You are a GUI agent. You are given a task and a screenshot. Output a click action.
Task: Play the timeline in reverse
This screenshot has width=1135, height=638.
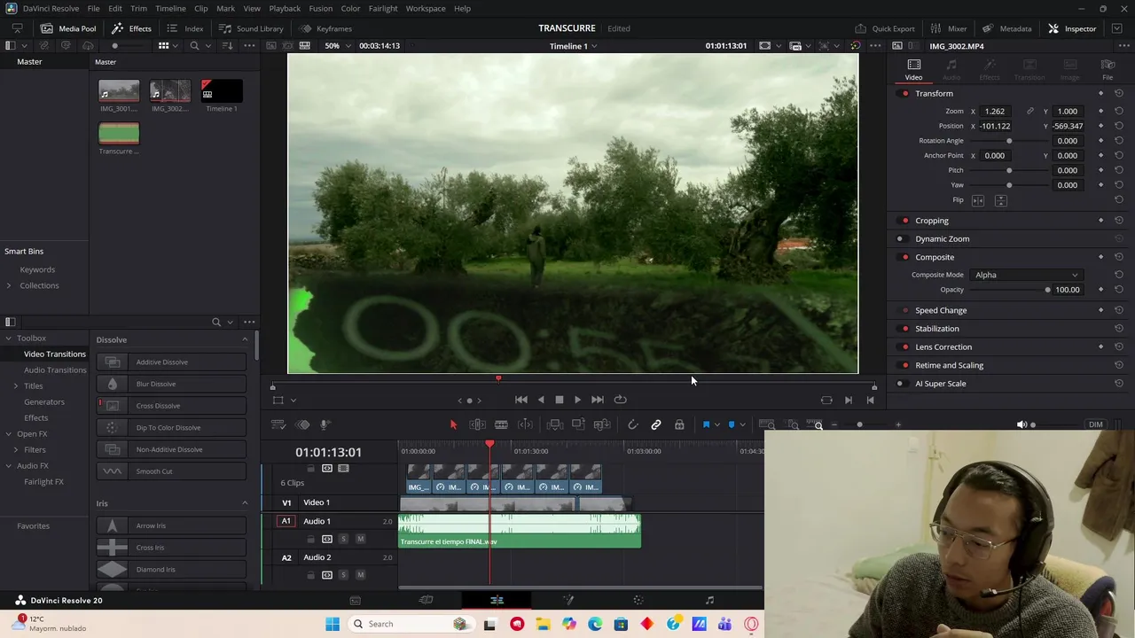[x=541, y=400]
